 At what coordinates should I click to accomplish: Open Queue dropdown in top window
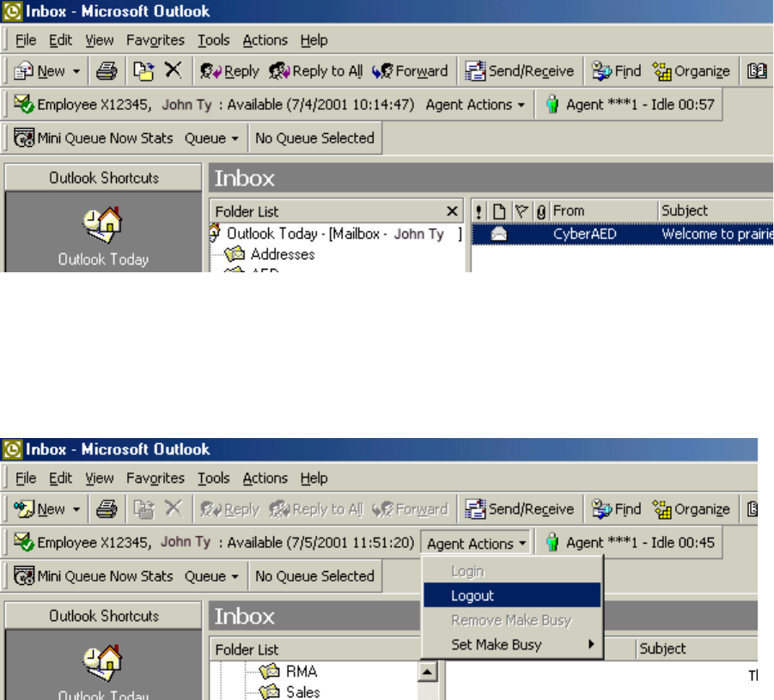[x=211, y=138]
